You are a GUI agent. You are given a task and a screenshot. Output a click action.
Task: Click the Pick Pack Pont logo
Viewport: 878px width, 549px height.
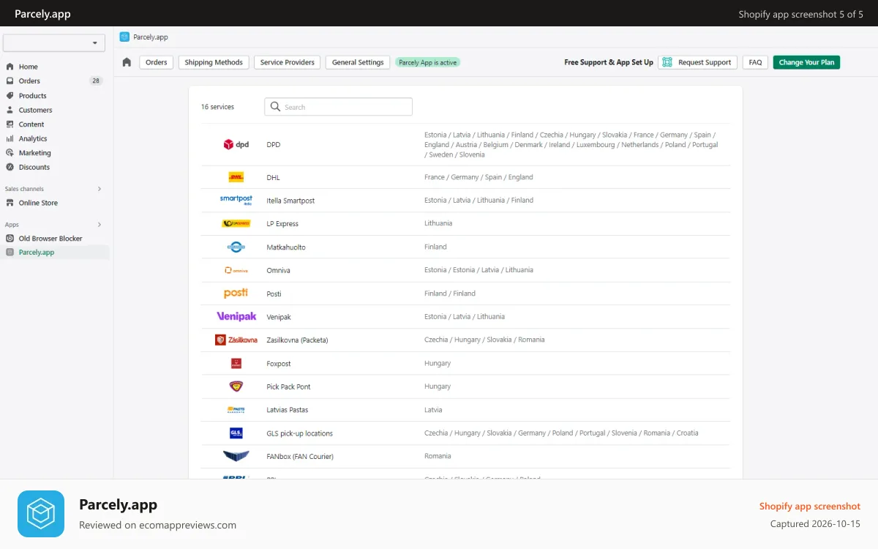click(236, 386)
